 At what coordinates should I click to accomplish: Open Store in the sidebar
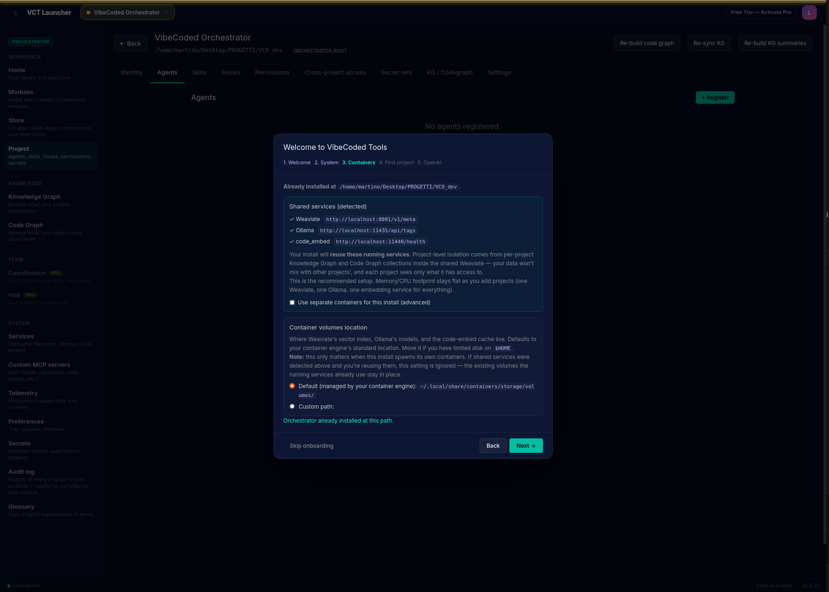coord(51,127)
